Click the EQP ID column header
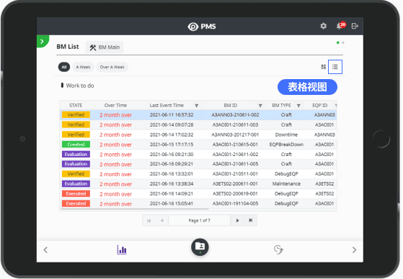403x279 pixels. click(x=319, y=106)
